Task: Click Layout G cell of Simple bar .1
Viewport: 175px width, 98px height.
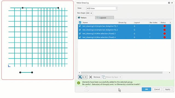Action: pos(134,26)
